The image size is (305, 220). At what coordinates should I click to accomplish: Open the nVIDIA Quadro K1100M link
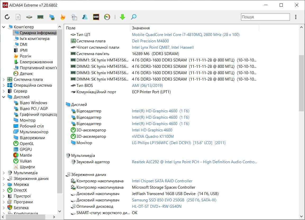[x=153, y=137]
